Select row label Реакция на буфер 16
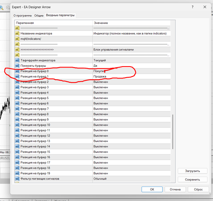The height and width of the screenshot is (201, 213). (35, 157)
